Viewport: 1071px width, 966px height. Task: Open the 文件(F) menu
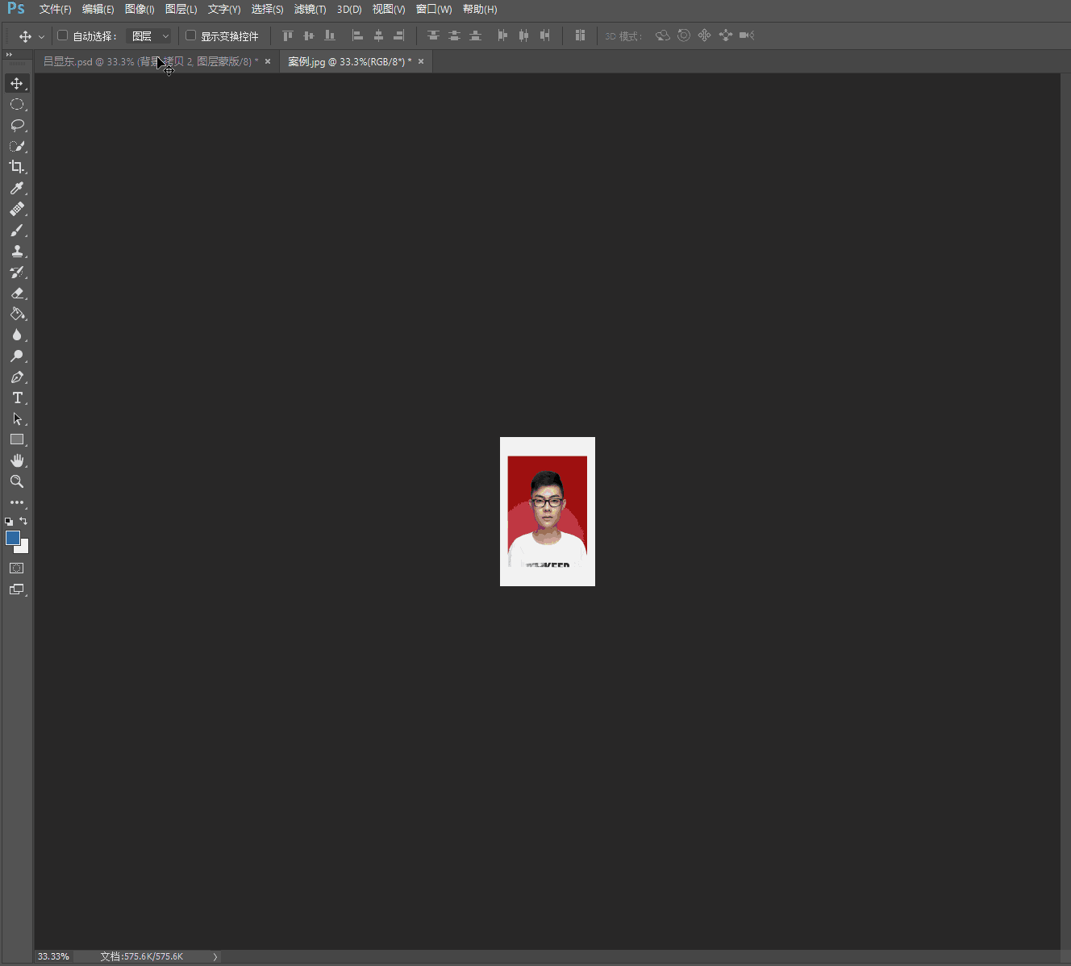55,10
